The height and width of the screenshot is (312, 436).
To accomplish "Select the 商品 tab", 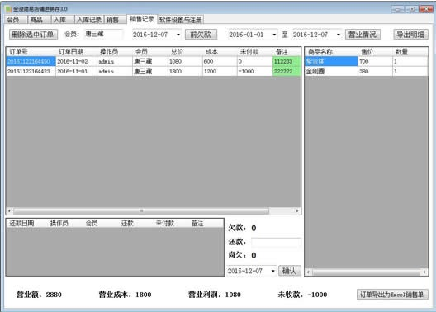I will [36, 20].
